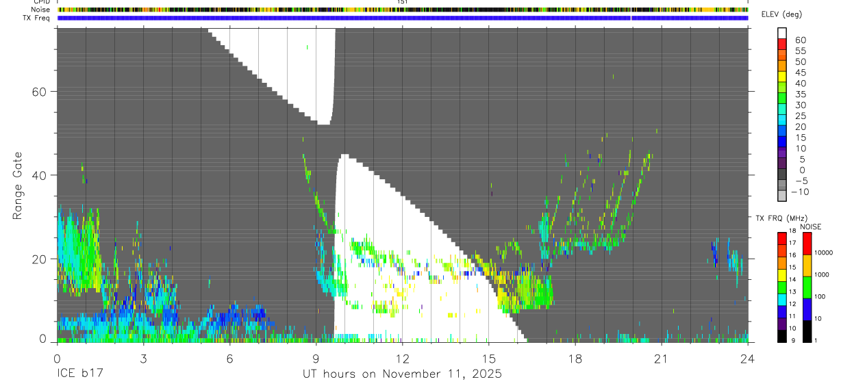Viewport: 841px width, 388px height.
Task: Click the NOISE legend value '10000'
Action: 823,253
